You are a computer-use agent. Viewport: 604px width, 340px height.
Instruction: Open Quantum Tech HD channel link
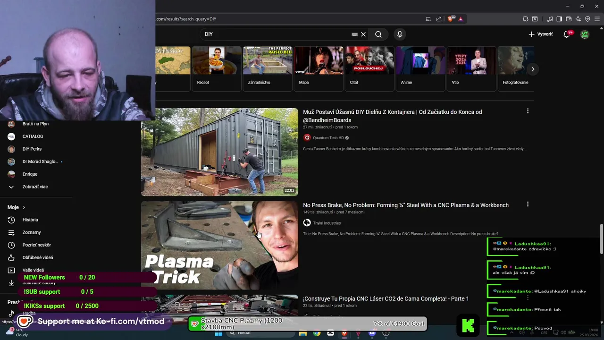328,138
